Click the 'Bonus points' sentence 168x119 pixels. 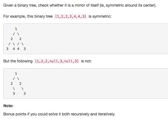tap(59, 114)
